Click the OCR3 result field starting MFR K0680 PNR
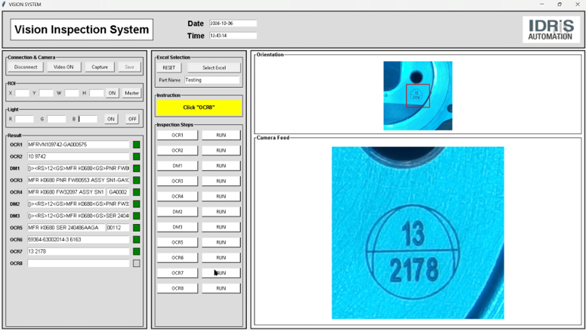586x330 pixels. pos(78,181)
